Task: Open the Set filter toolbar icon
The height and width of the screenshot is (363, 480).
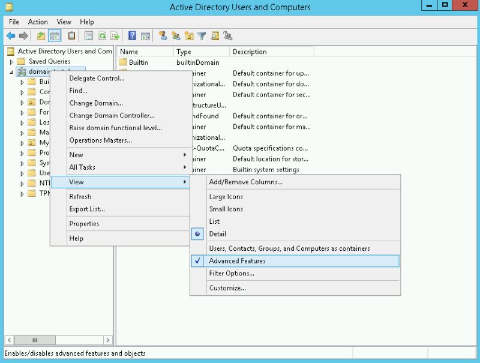Action: 203,35
